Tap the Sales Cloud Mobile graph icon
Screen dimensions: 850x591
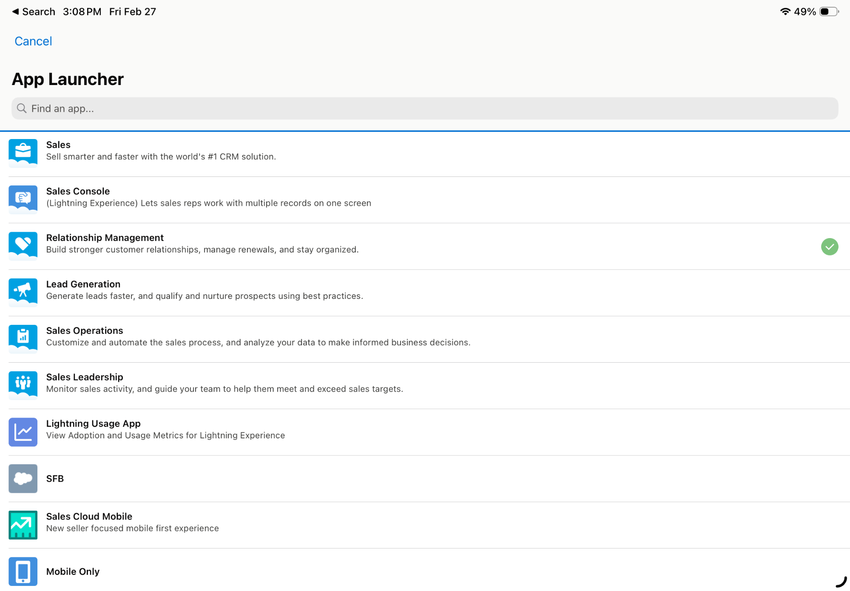(x=23, y=525)
